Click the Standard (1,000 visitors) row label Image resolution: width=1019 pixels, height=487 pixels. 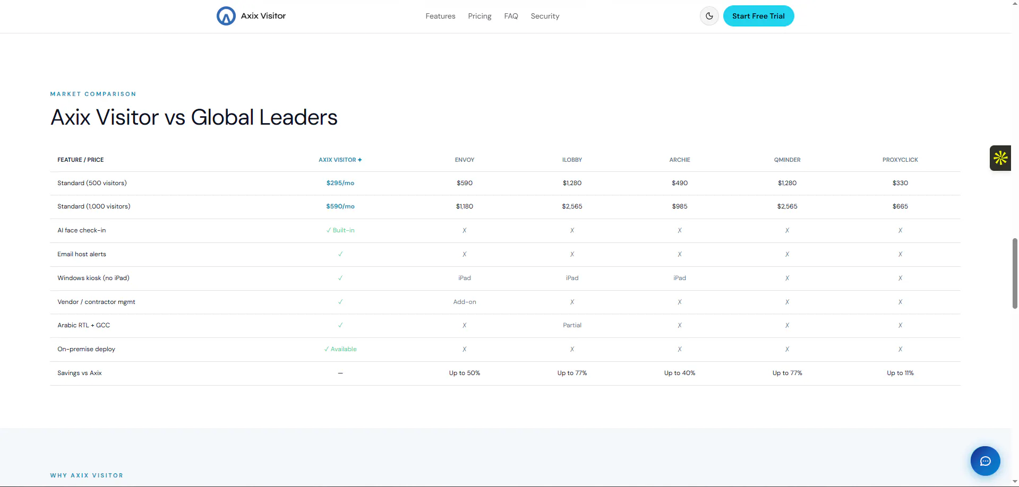pyautogui.click(x=93, y=206)
